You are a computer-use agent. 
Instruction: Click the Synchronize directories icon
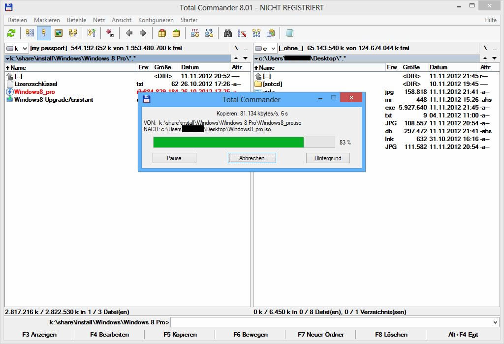click(256, 33)
